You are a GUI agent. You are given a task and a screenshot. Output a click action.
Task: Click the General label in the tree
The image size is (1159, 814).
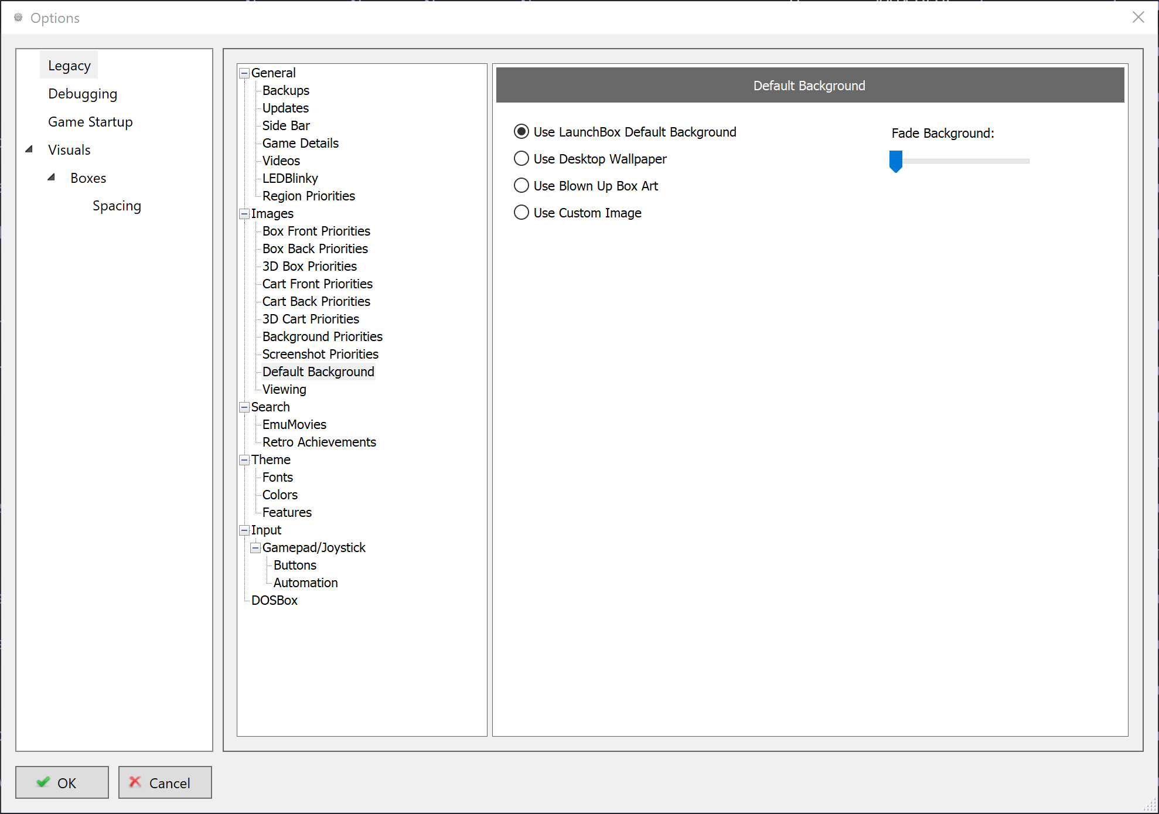pos(273,73)
